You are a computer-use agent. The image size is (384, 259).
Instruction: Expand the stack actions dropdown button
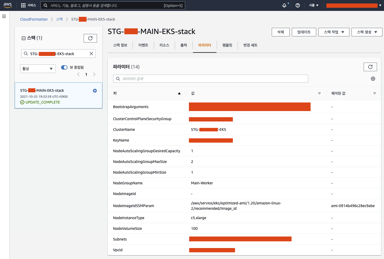[x=334, y=32]
